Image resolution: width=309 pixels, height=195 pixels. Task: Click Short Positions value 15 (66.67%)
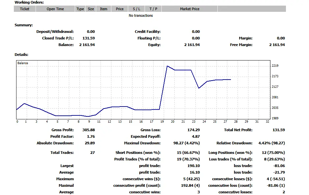point(188,153)
